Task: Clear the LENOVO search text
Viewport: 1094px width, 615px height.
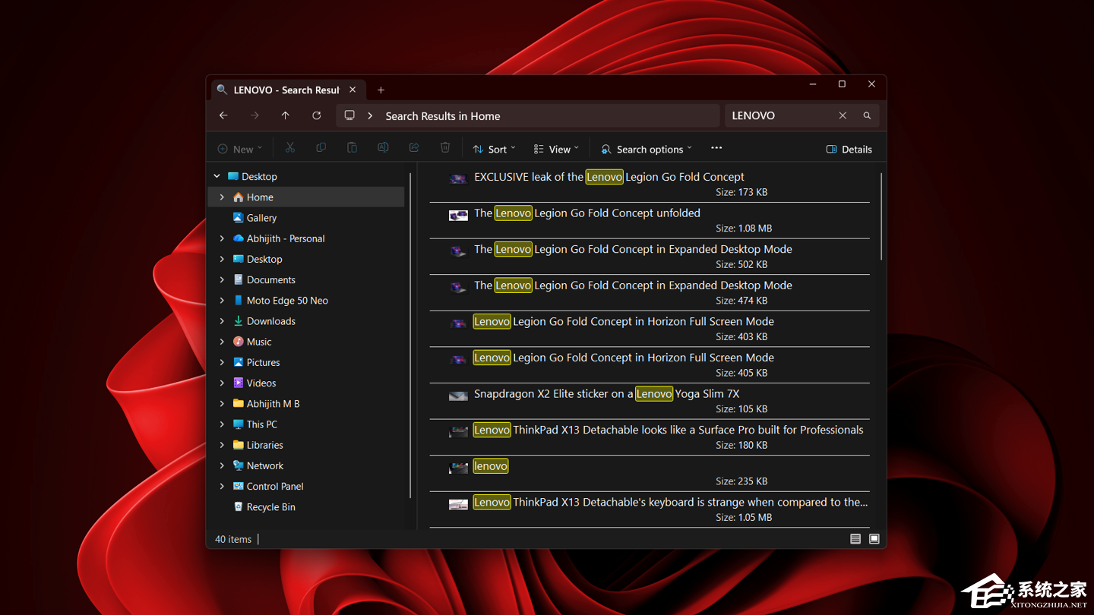Action: point(843,115)
